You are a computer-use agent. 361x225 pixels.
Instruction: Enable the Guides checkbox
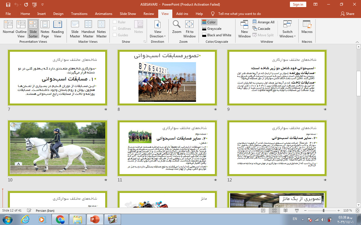click(x=115, y=35)
